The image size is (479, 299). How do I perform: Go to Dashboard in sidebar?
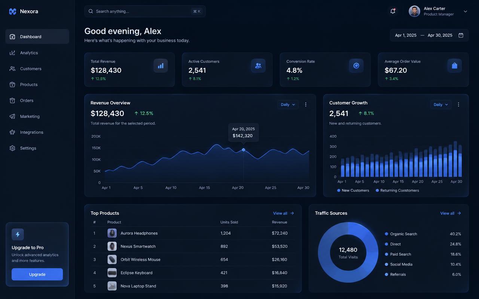point(37,37)
